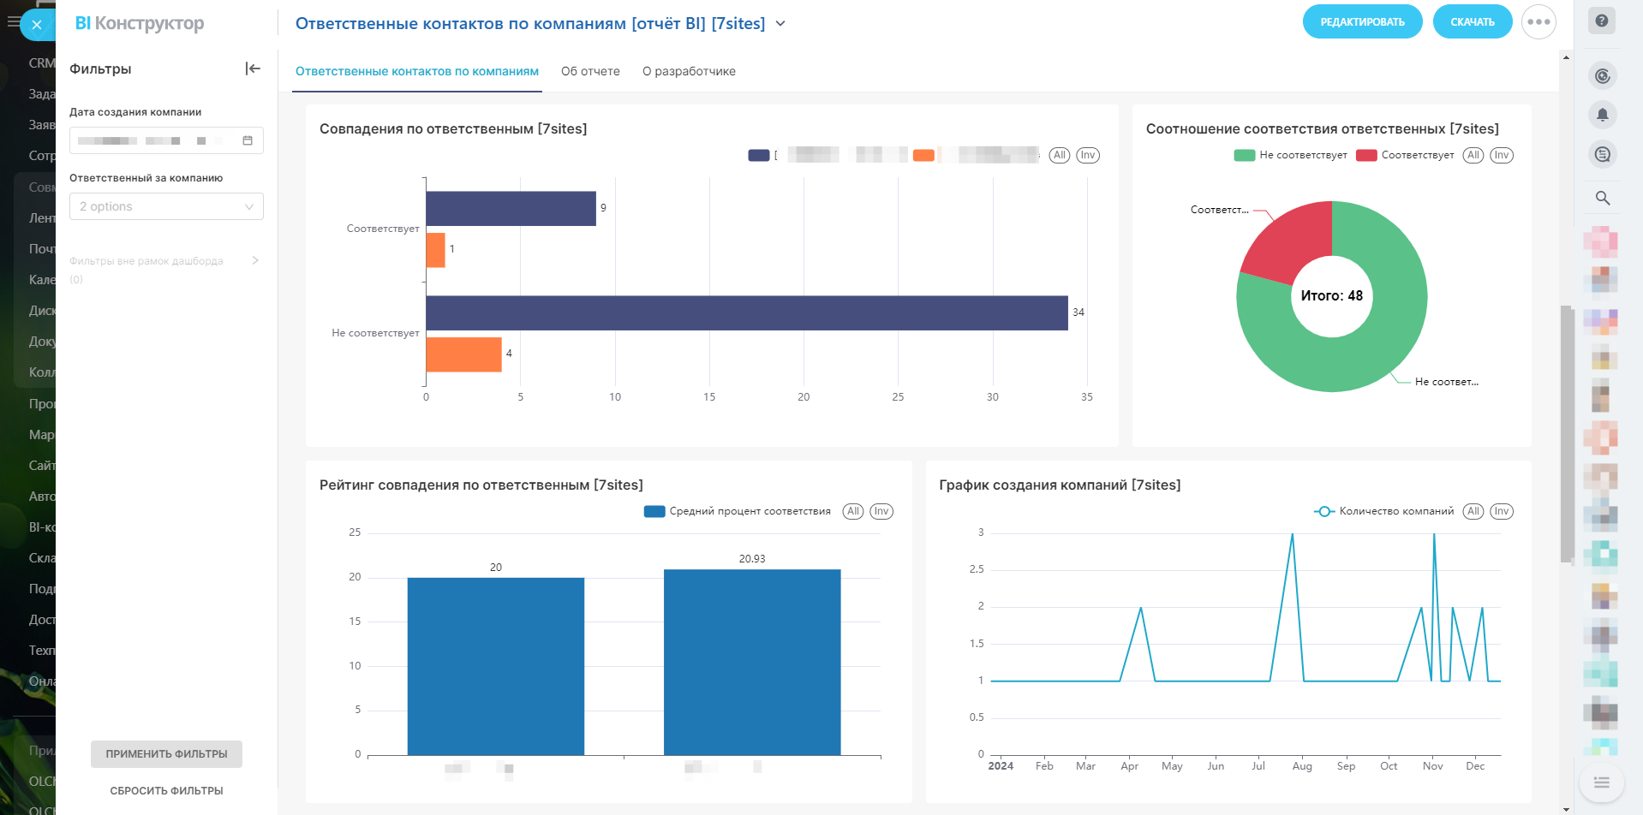Image resolution: width=1643 pixels, height=815 pixels.
Task: Open 'Ответственный за компанию' dropdown
Action: coord(166,206)
